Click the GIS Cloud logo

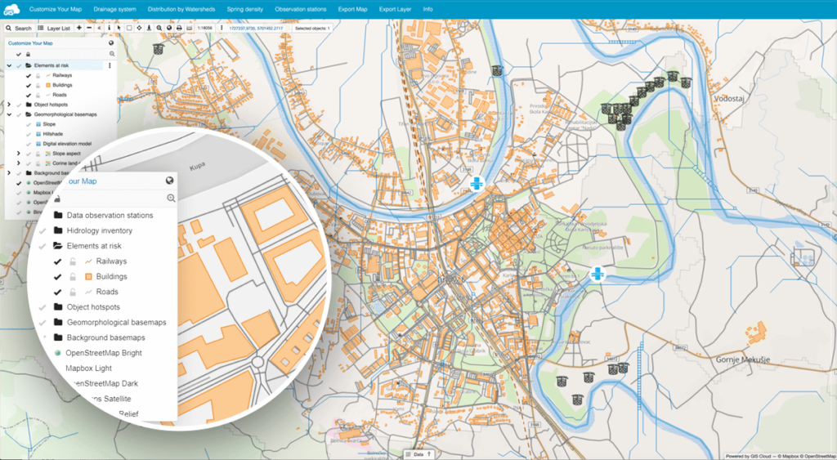(x=12, y=9)
